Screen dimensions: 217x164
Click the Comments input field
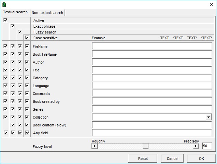point(152,93)
